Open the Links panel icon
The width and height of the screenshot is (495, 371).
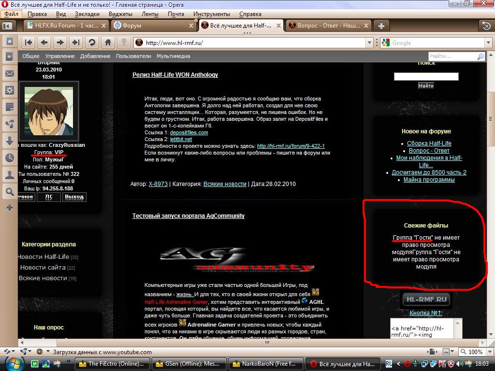[10, 124]
